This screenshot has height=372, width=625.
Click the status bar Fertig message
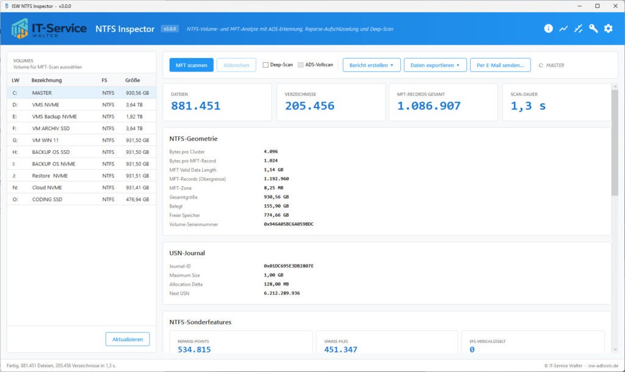[x=61, y=366]
